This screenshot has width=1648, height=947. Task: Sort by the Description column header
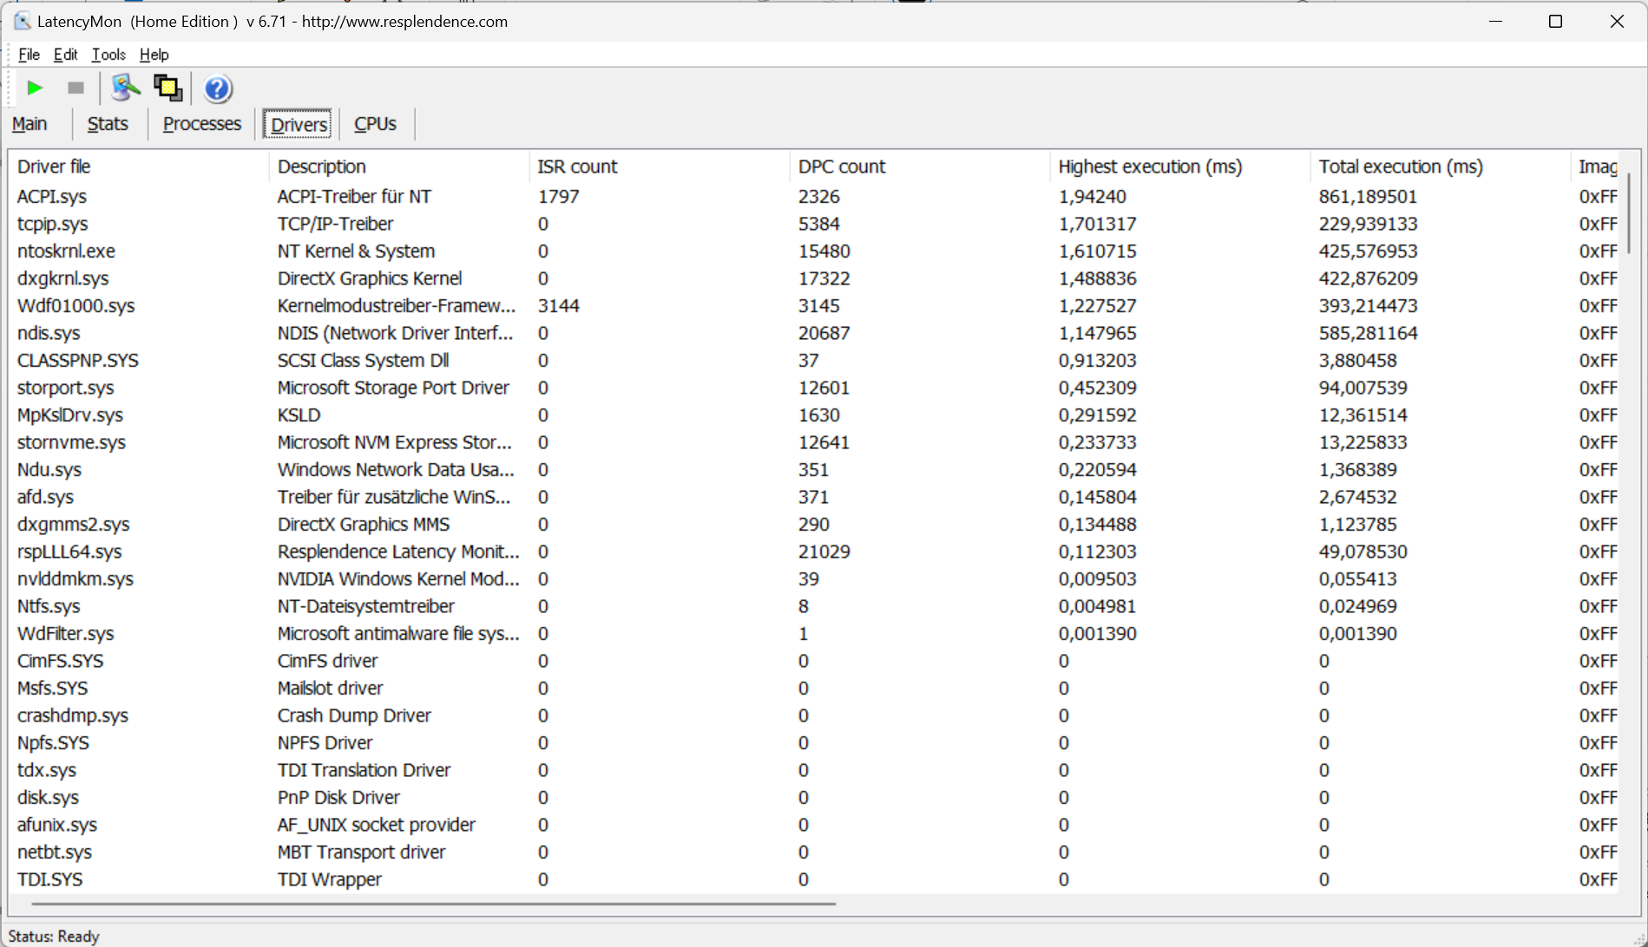click(x=399, y=167)
